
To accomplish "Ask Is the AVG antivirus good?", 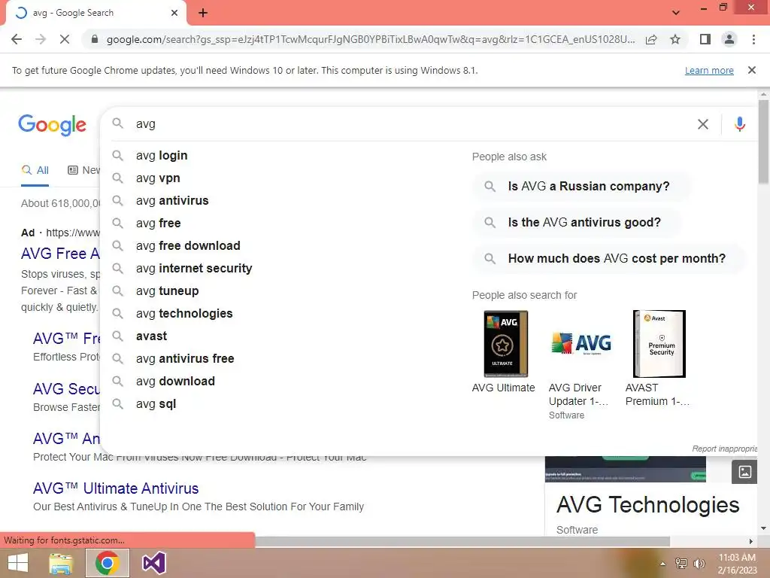I will point(577,222).
